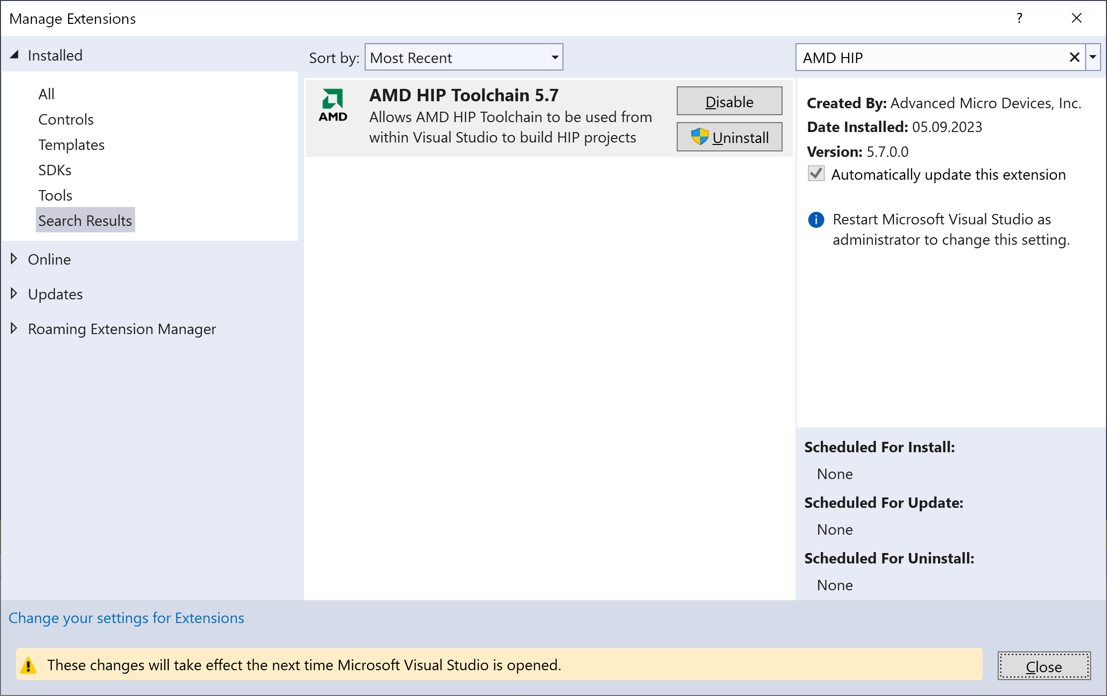Select the Tools category
The width and height of the screenshot is (1107, 696).
[x=55, y=195]
